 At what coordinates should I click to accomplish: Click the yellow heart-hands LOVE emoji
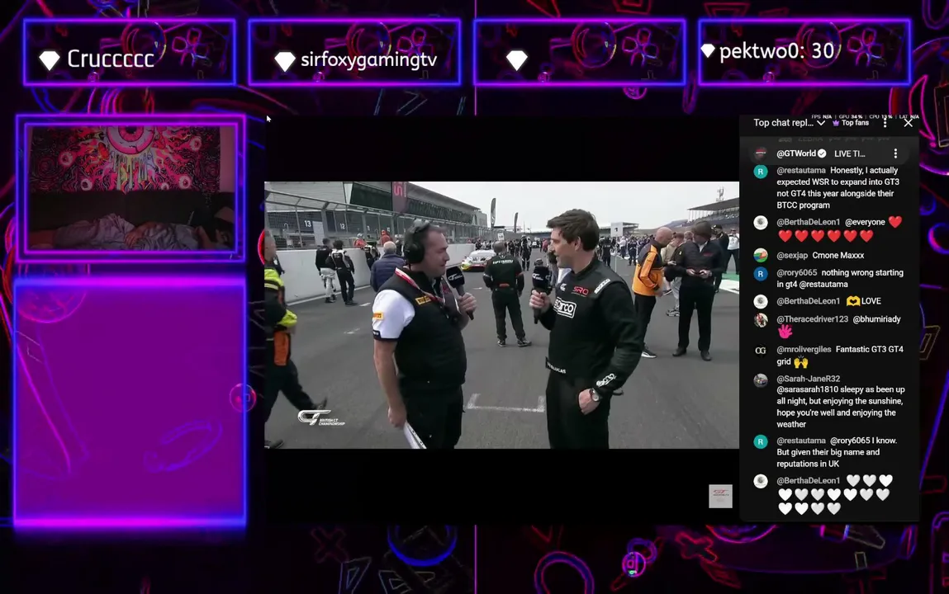coord(852,301)
